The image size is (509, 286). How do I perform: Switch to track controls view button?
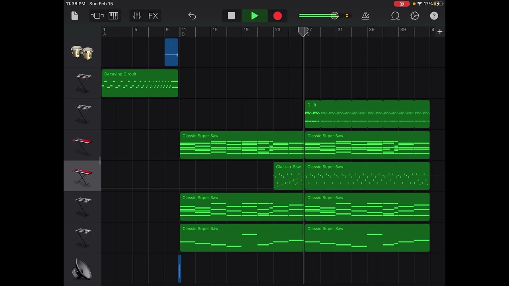tap(97, 16)
